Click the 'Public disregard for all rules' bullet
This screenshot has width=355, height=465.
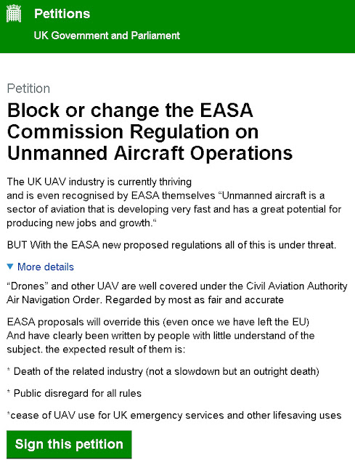[74, 393]
